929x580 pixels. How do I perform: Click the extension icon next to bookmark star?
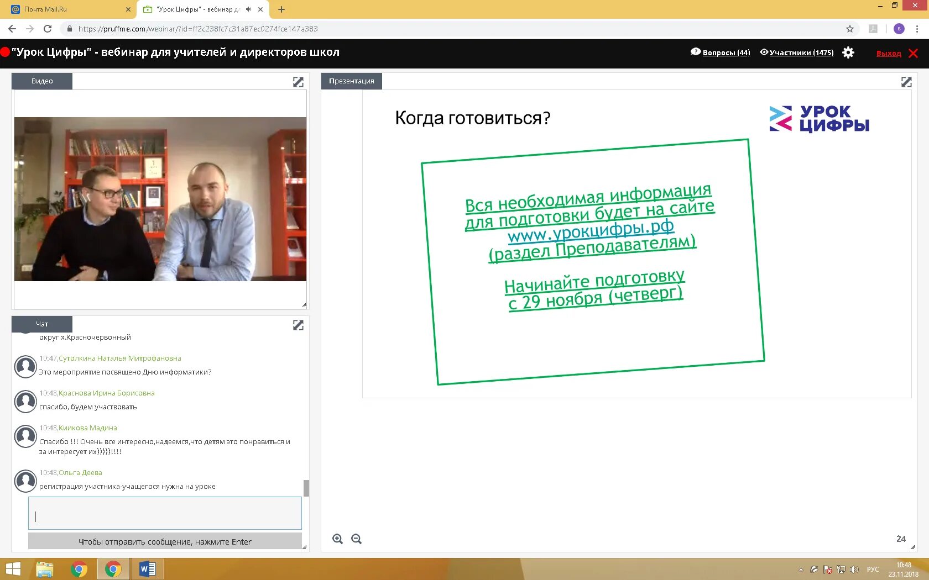[873, 29]
